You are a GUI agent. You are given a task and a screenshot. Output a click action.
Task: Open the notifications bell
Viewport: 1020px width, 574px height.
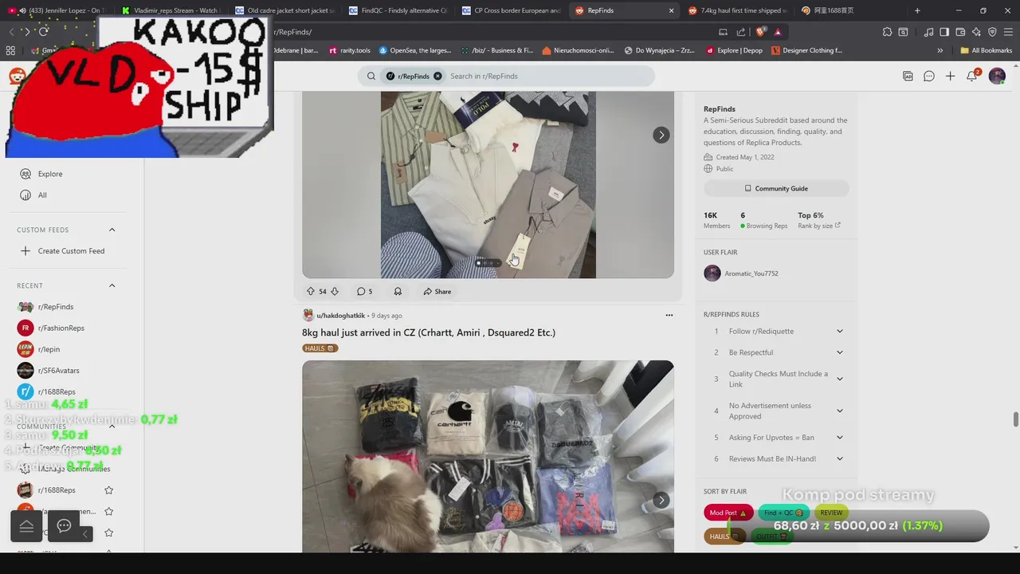(971, 76)
